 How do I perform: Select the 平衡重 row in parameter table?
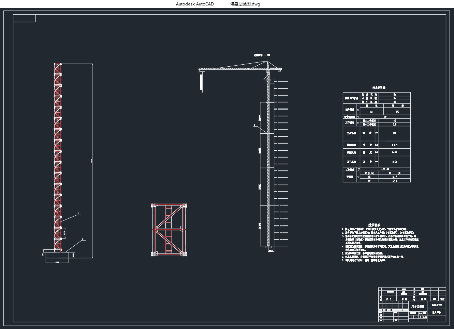point(350,177)
